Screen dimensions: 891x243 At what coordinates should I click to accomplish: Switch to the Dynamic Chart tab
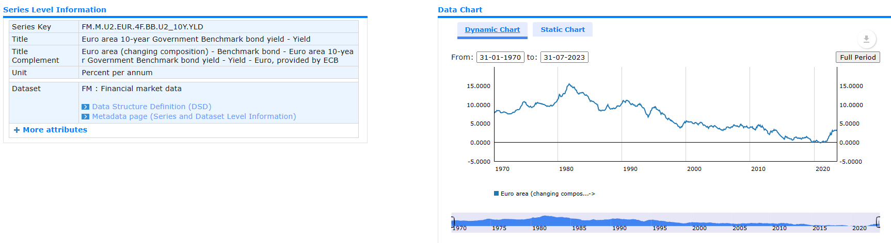(492, 30)
